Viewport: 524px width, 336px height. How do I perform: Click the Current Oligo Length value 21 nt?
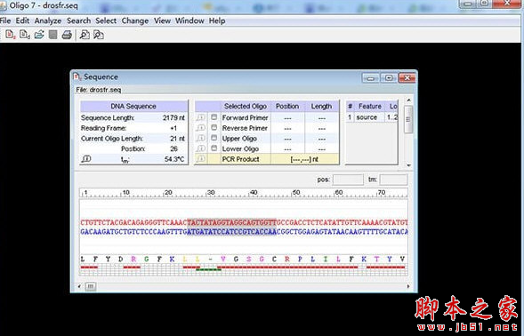tap(177, 139)
